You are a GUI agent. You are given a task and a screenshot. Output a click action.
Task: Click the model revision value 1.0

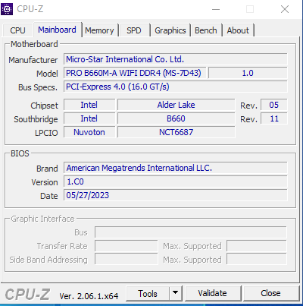[x=248, y=73]
